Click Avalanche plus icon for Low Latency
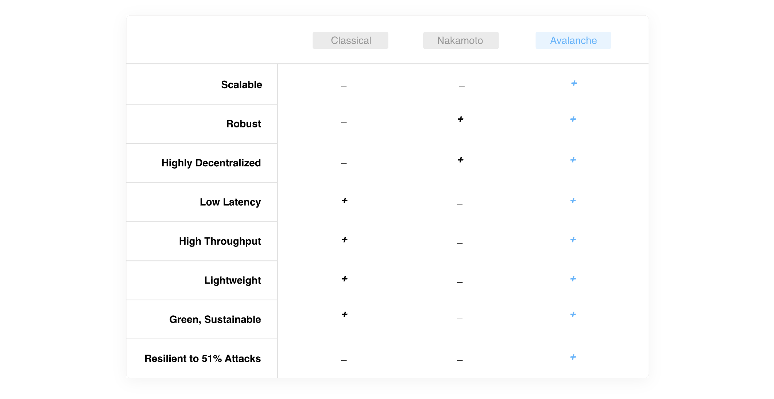This screenshot has width=774, height=399. coord(573,201)
